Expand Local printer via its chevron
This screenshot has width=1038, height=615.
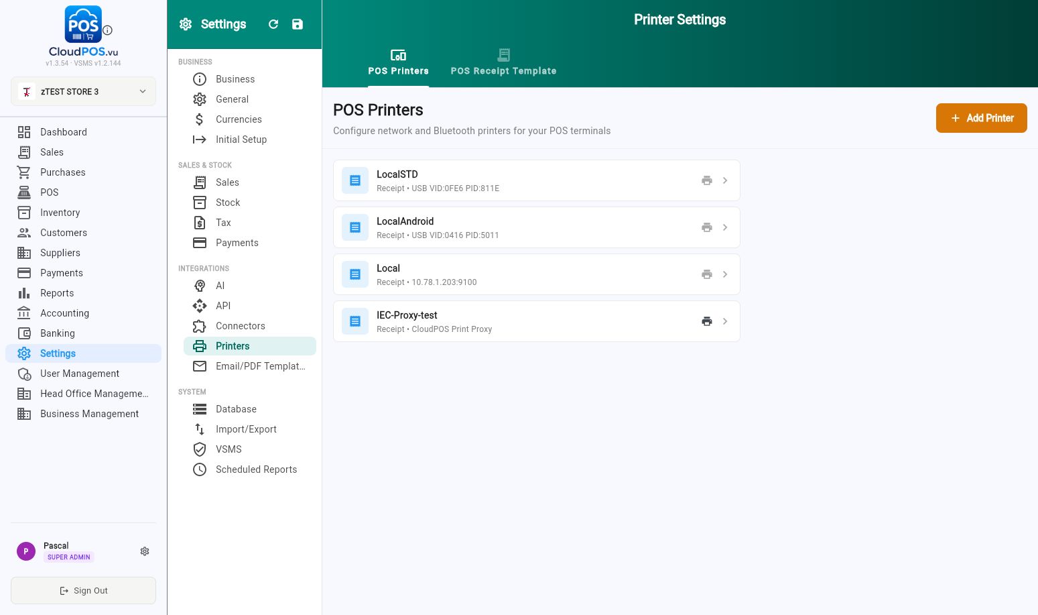click(x=725, y=274)
